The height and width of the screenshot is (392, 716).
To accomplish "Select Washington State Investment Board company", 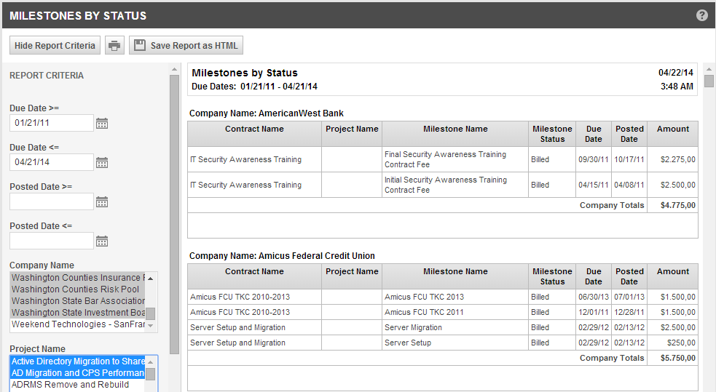I will click(78, 313).
